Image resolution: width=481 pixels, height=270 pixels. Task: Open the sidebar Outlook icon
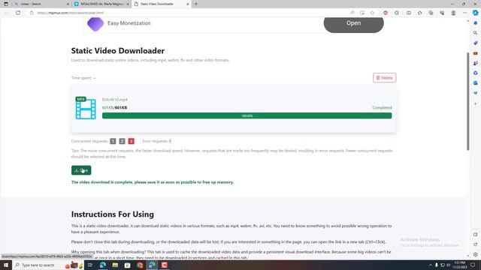click(475, 83)
